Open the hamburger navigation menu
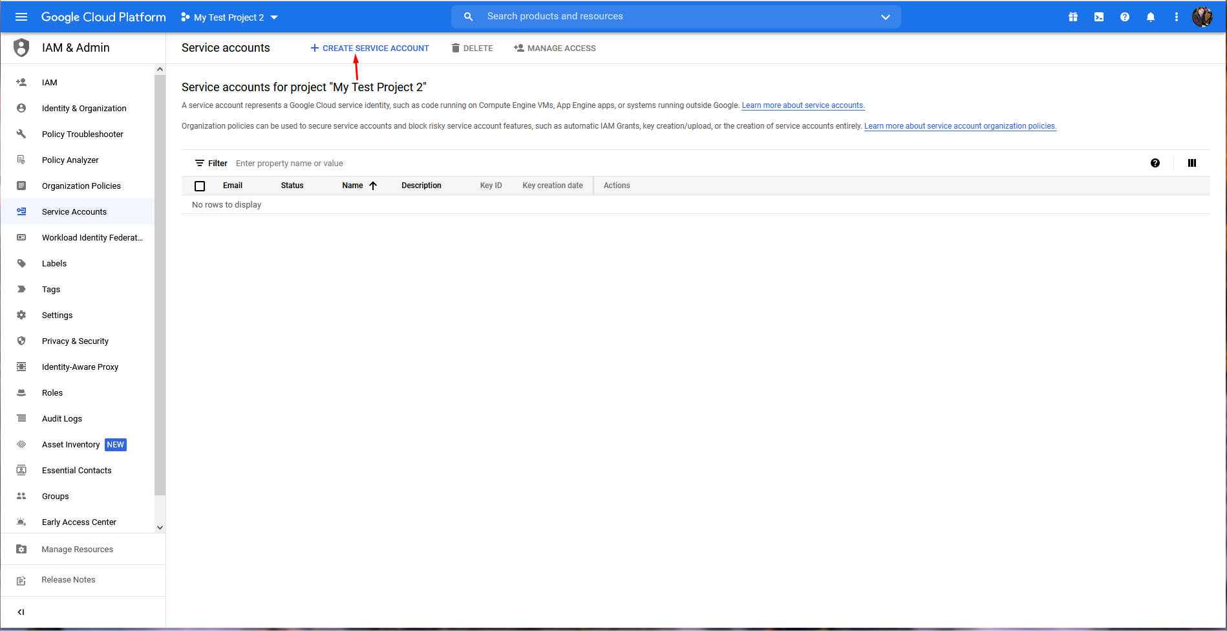Image resolution: width=1227 pixels, height=631 pixels. pos(21,17)
